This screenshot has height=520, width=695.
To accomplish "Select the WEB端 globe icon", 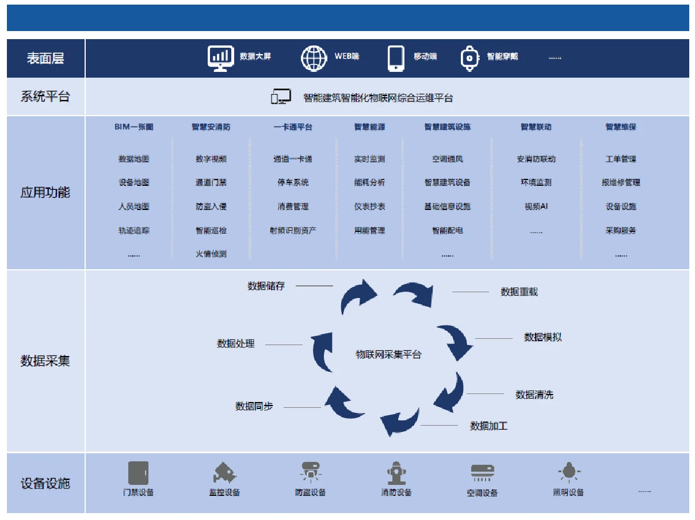I will 314,58.
